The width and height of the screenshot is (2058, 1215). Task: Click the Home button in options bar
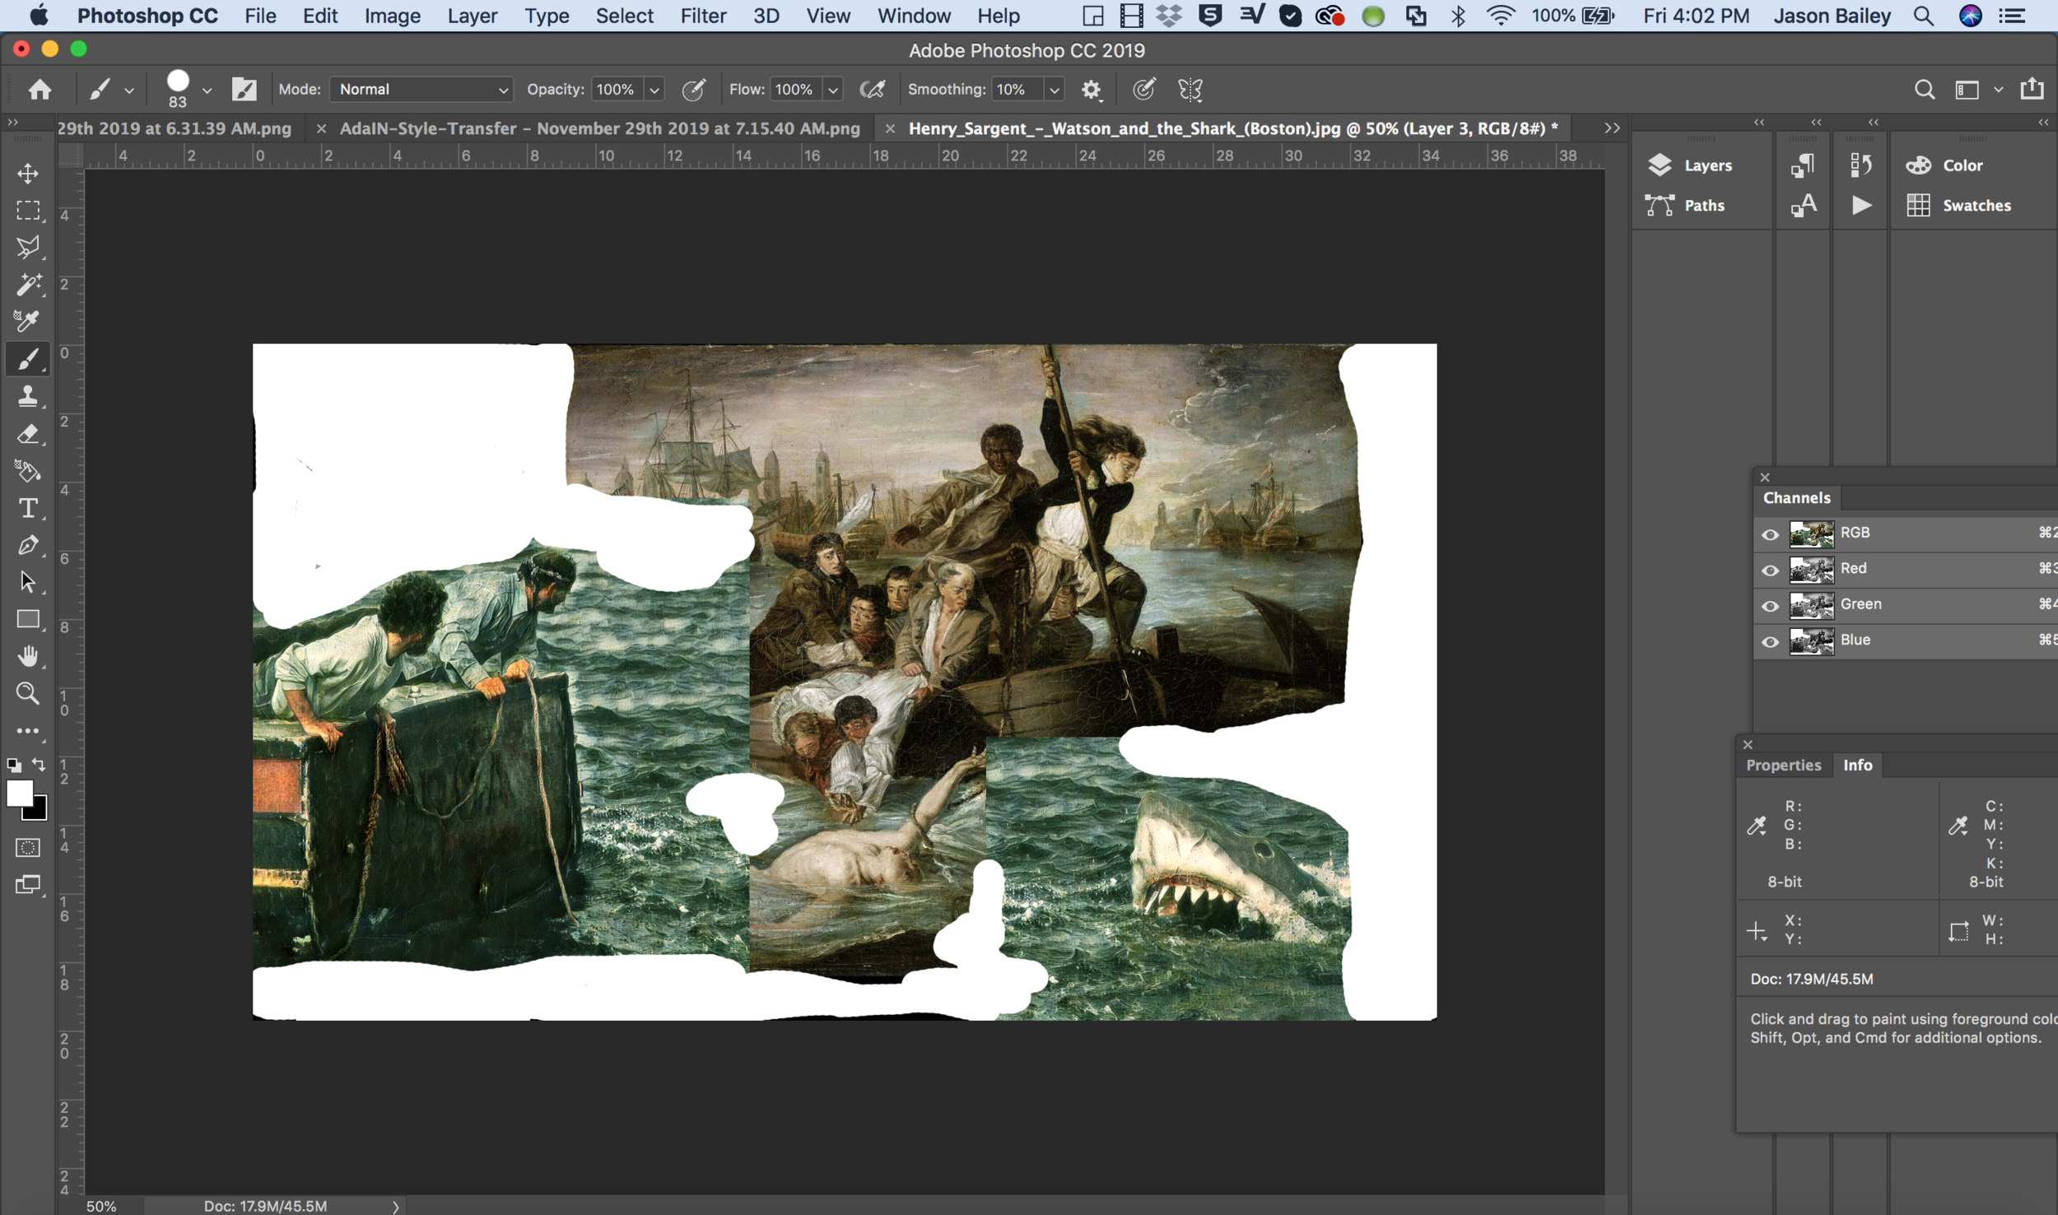[40, 89]
